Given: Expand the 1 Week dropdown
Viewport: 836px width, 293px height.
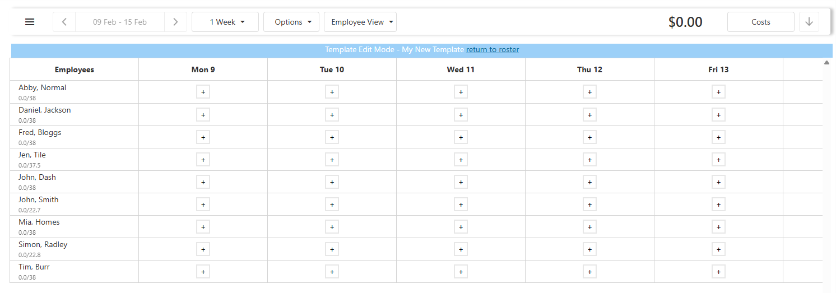Looking at the screenshot, I should point(225,22).
